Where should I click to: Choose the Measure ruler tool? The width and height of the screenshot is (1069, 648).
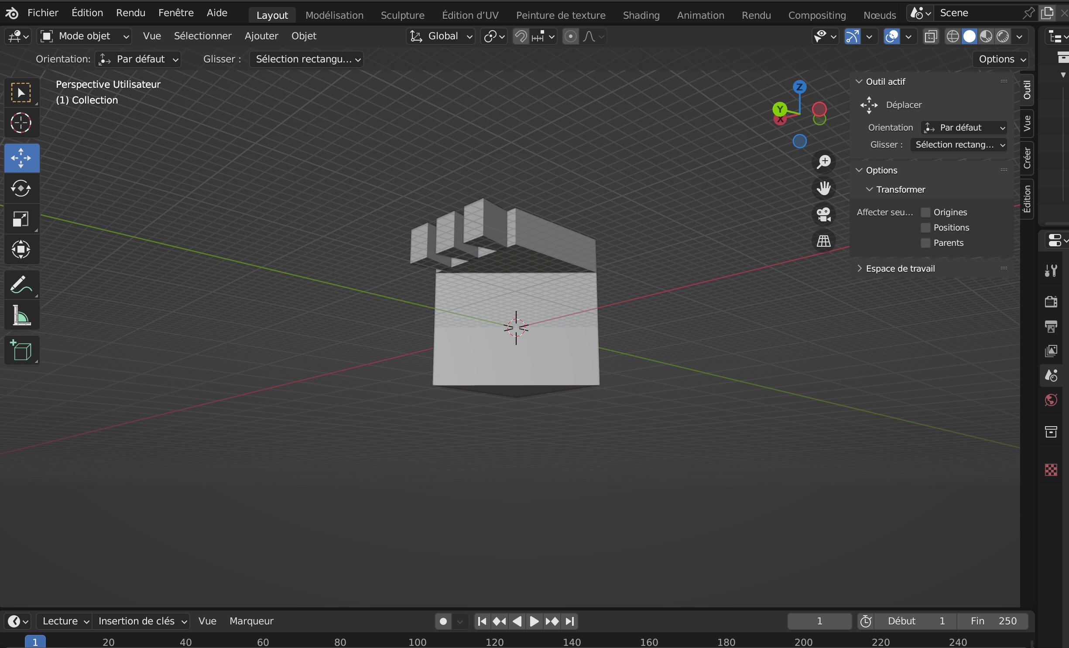[x=21, y=316]
